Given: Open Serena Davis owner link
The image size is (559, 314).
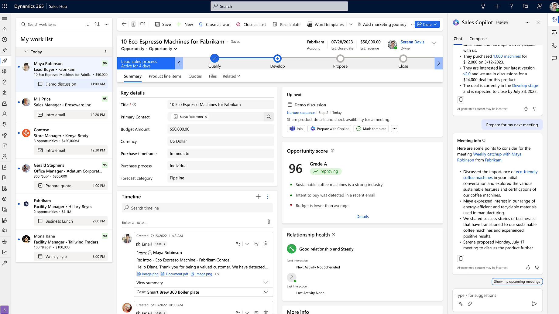Looking at the screenshot, I should [x=412, y=42].
